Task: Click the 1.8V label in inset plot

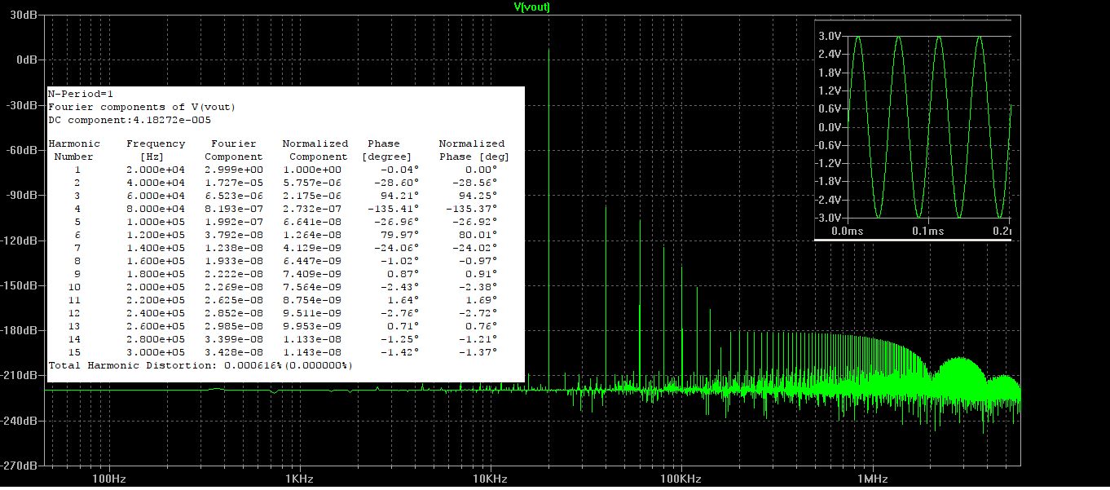Action: point(830,73)
